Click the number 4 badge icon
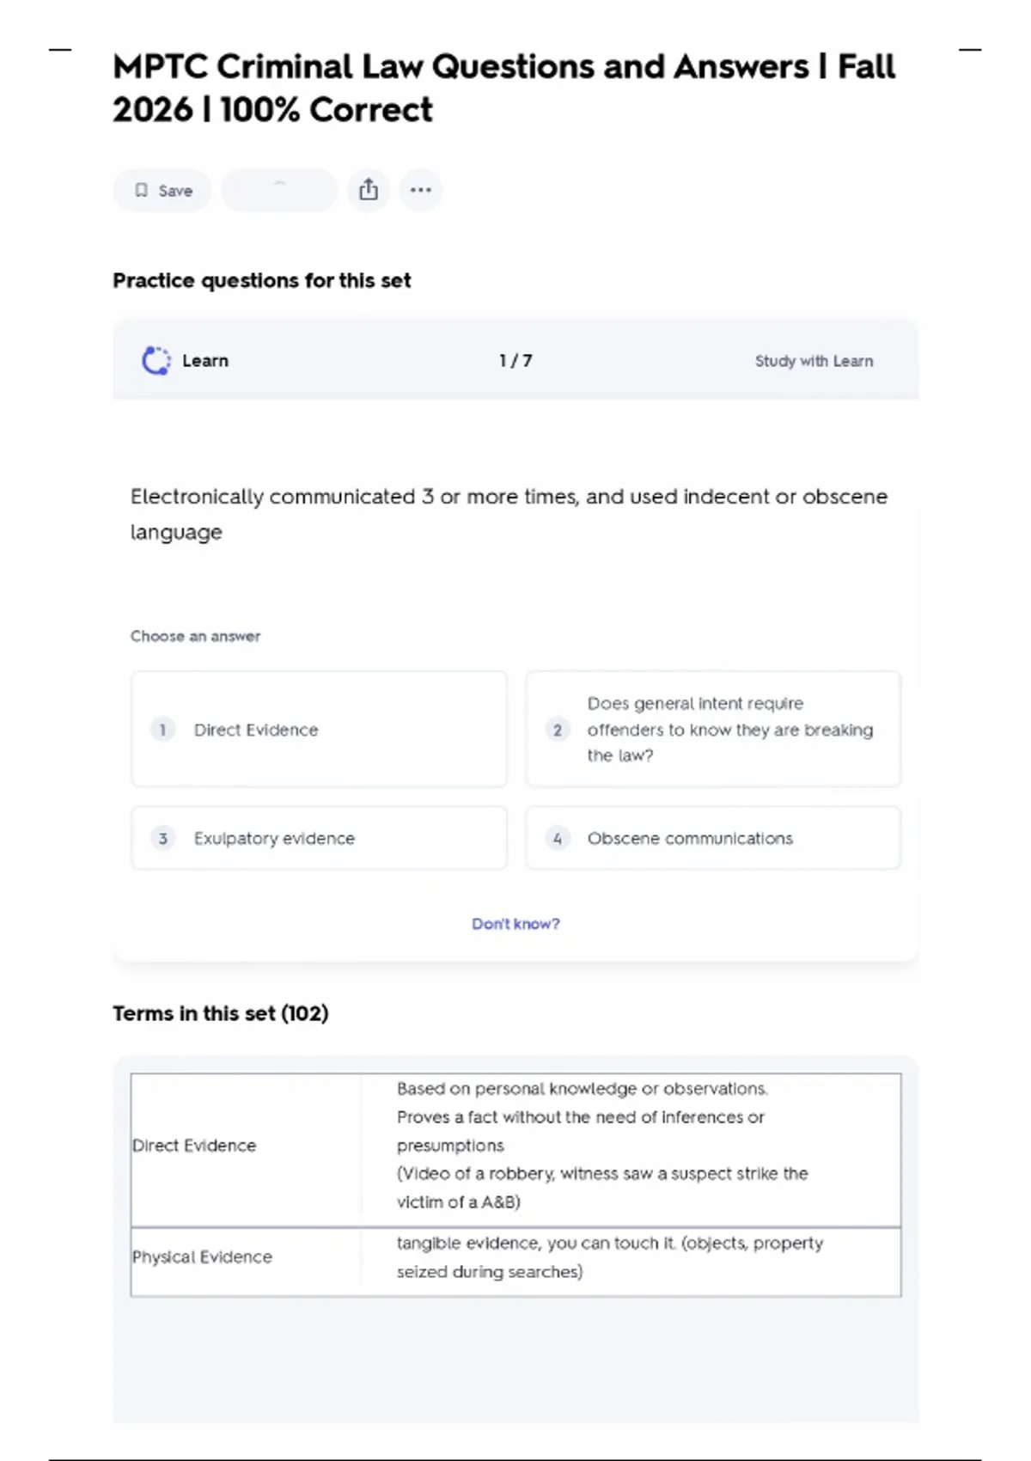This screenshot has width=1031, height=1461. [x=558, y=838]
